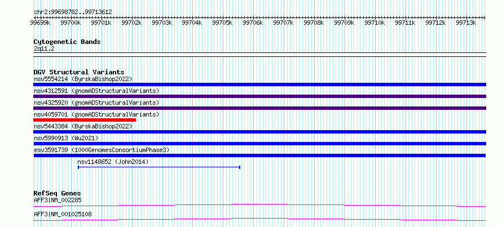Open the AFF3|NM_001025108 gene label

63,214
